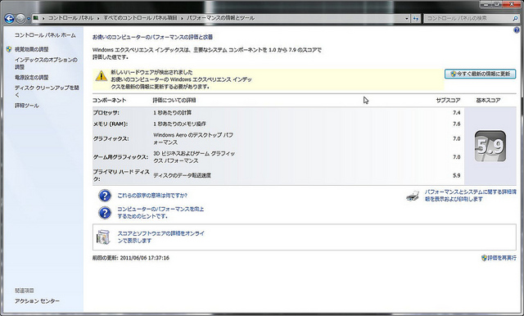Open スコアとソフトウェアの詳細をオンライン link
Screen dimensions: 524x316
click(160, 237)
